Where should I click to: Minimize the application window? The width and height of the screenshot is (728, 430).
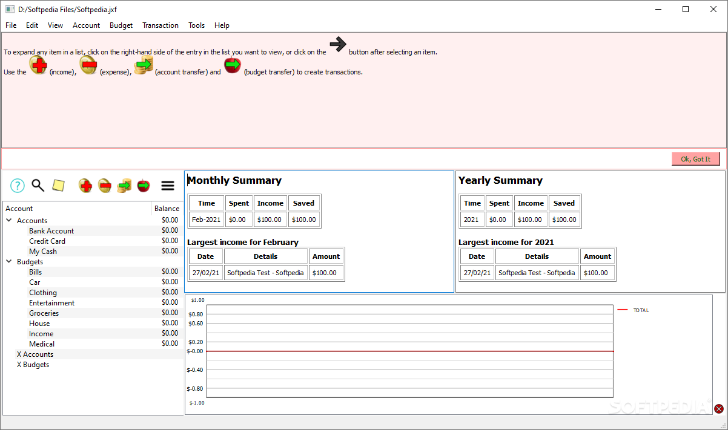pos(658,9)
